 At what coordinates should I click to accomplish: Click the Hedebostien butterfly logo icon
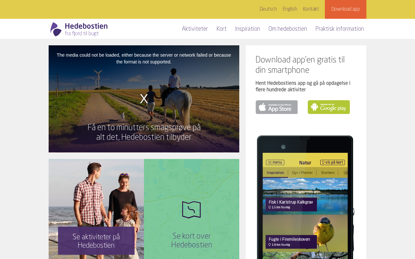pyautogui.click(x=56, y=29)
